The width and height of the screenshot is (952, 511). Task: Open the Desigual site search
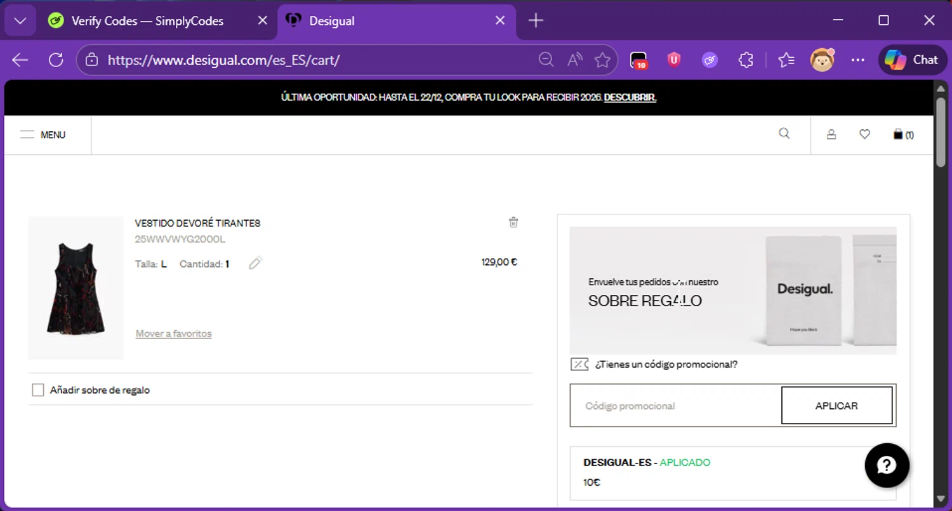pyautogui.click(x=784, y=133)
